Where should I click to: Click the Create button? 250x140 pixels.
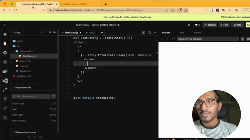(237, 25)
